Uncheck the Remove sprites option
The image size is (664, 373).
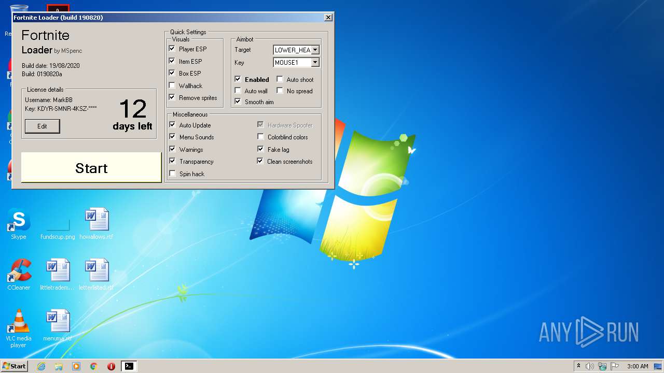pyautogui.click(x=172, y=97)
